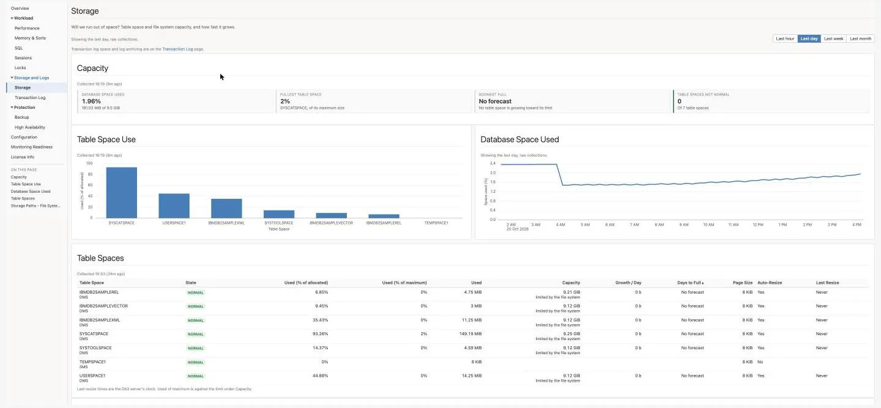Jump to Table Space Use via On This Page
This screenshot has height=408, width=881.
(26, 184)
